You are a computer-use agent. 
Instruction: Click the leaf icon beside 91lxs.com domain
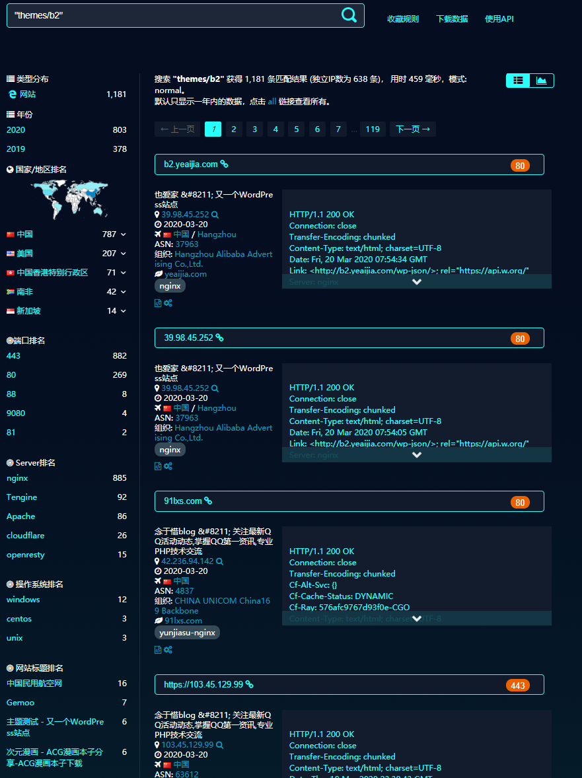tap(159, 620)
